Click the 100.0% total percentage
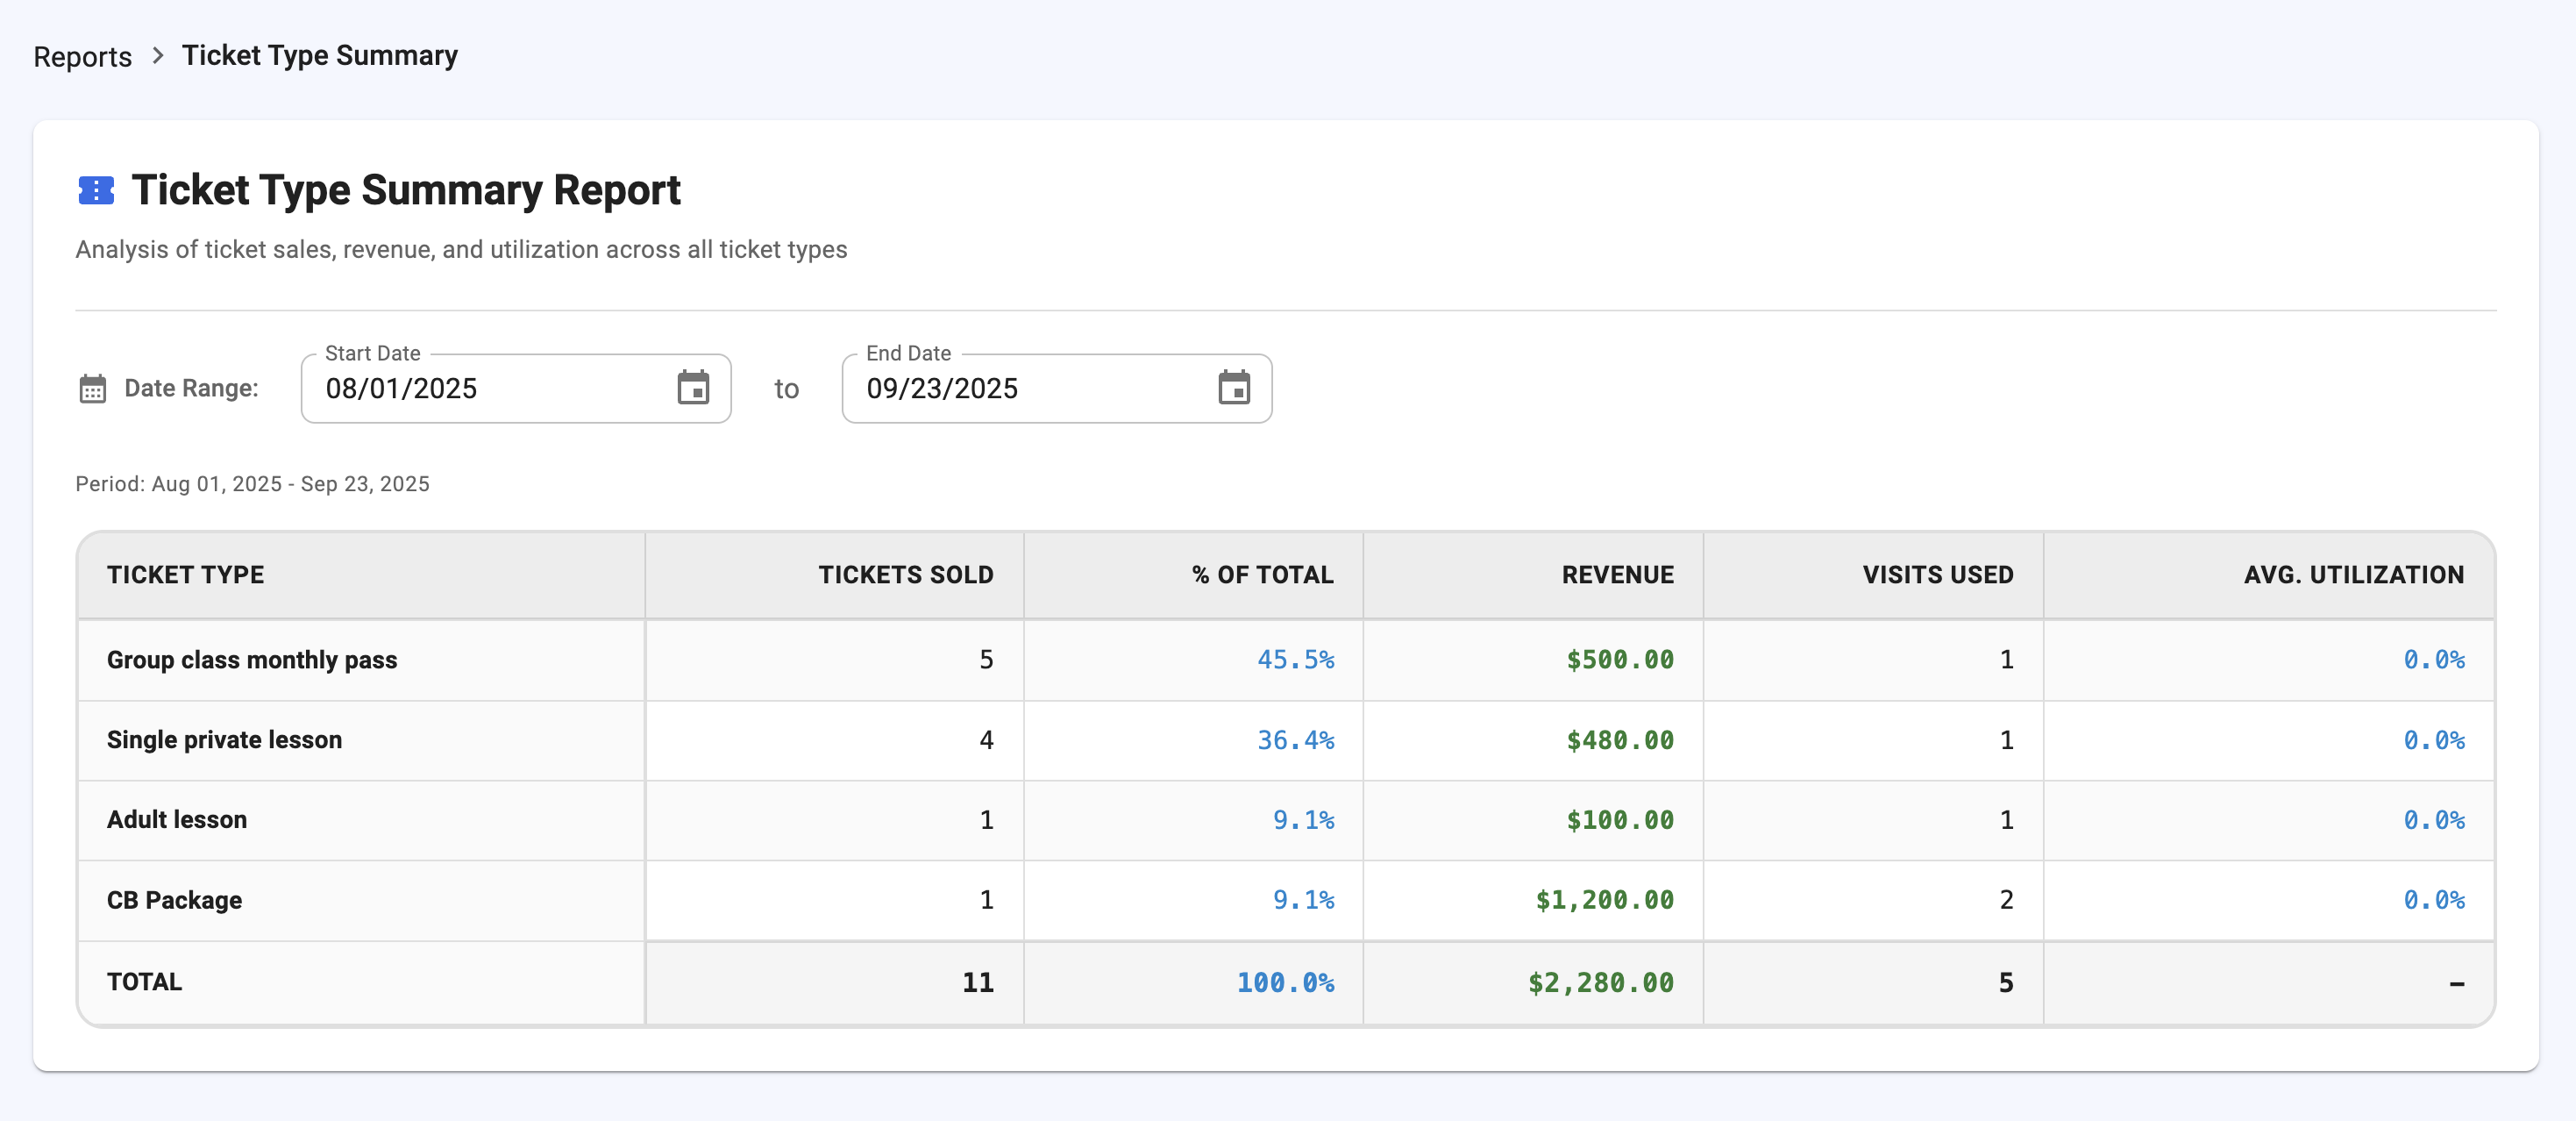This screenshot has width=2576, height=1121. click(1286, 983)
